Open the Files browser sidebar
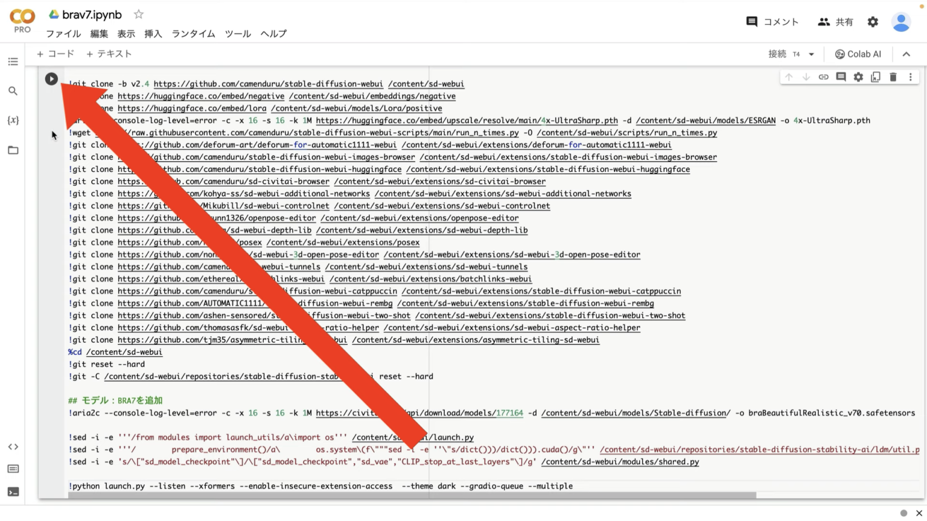The width and height of the screenshot is (927, 521). pos(13,150)
